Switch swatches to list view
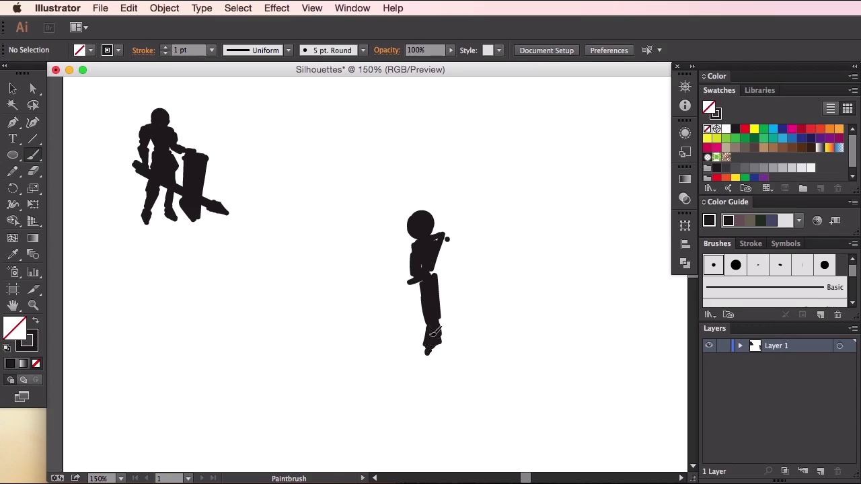This screenshot has height=484, width=861. [831, 109]
